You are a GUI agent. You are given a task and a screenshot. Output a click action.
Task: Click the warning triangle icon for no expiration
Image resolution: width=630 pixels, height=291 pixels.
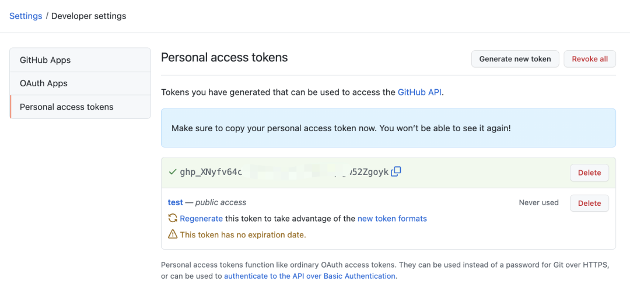coord(173,234)
